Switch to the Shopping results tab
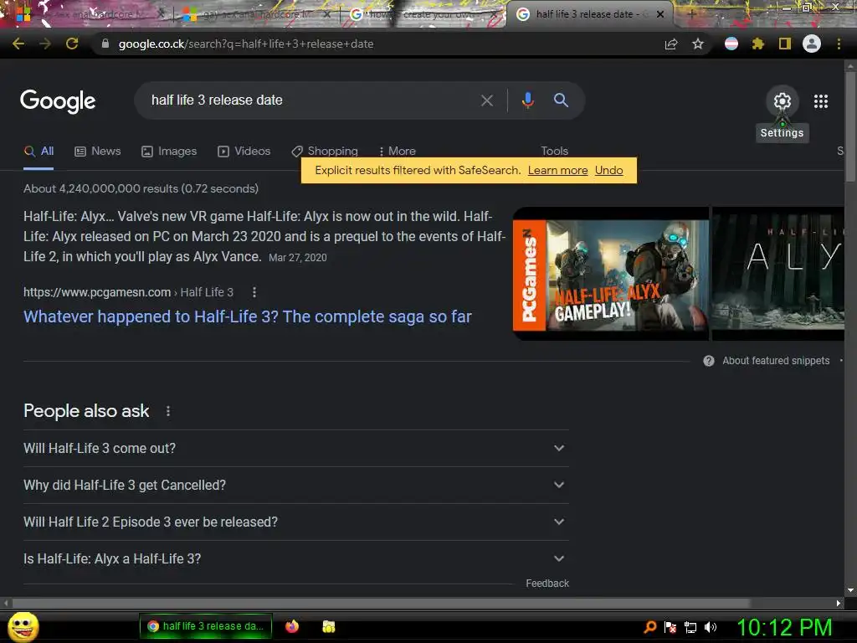 [325, 151]
